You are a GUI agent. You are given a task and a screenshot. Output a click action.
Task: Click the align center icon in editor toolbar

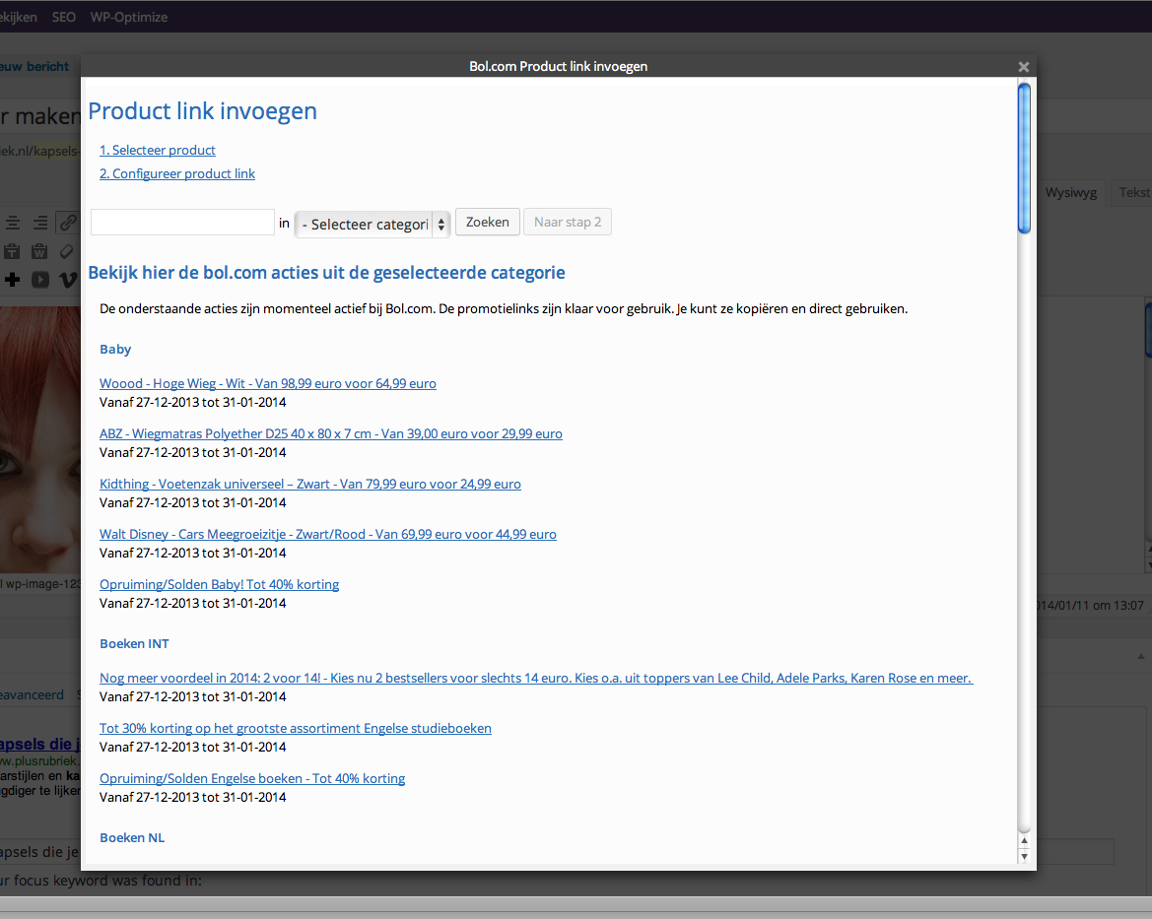13,223
